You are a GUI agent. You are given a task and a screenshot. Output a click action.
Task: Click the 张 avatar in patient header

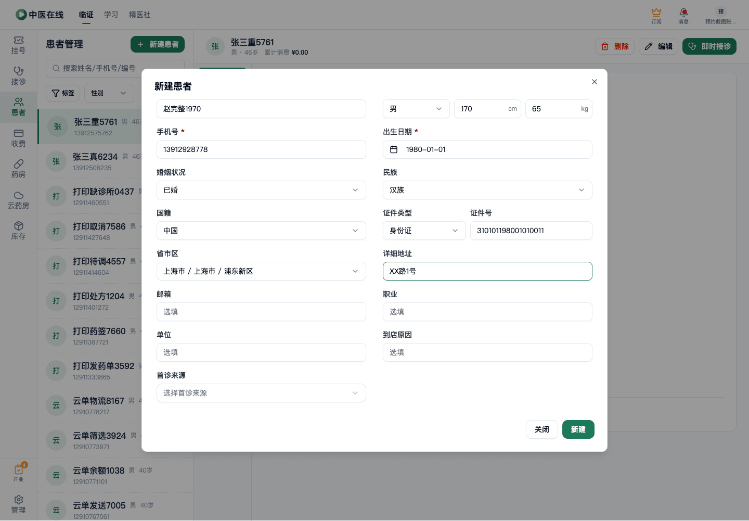click(215, 46)
